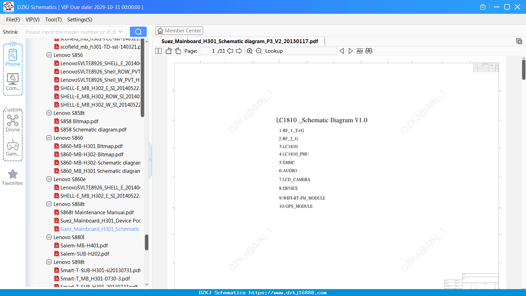Go to next page arrow

coord(239,51)
